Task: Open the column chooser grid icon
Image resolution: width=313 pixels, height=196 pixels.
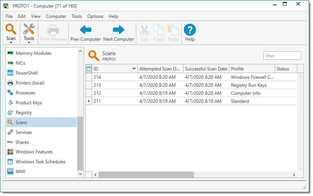Action: coord(89,69)
